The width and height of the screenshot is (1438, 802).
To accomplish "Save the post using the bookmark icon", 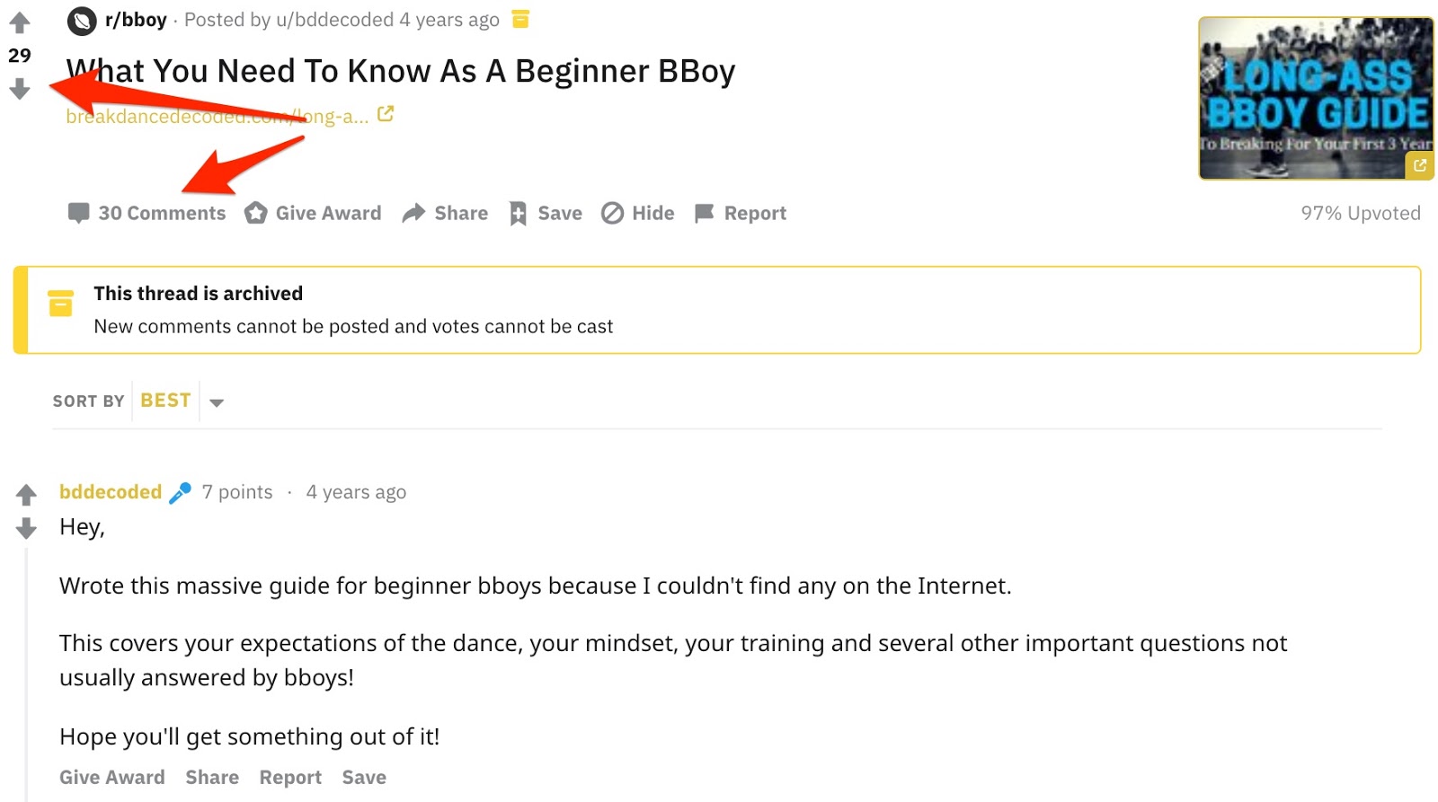I will pos(518,213).
